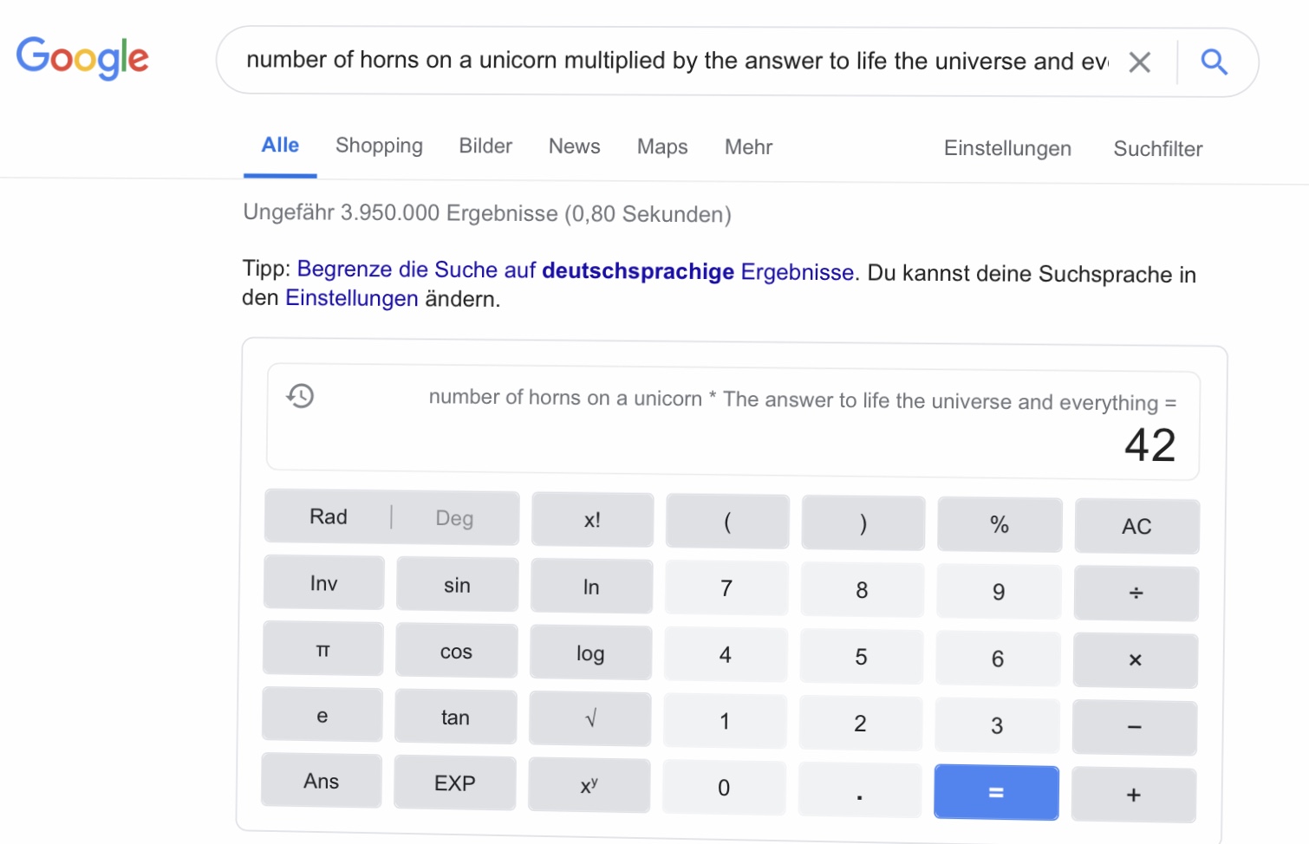Expand the Suchfilter options

[1157, 149]
